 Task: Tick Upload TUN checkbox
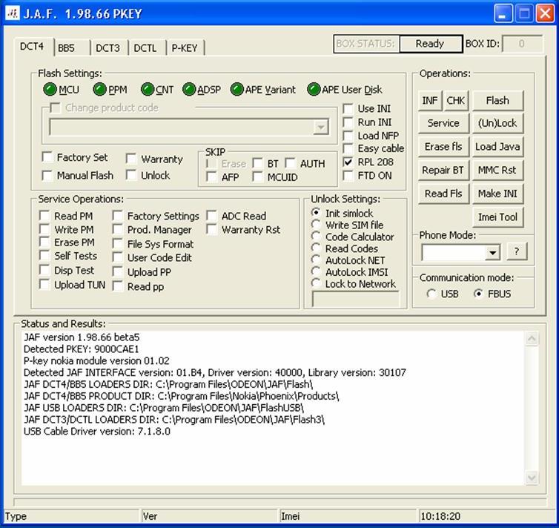44,285
